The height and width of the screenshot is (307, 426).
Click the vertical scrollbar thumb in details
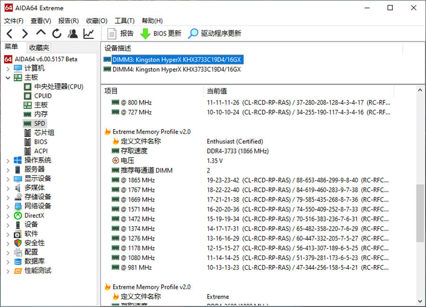click(420, 213)
